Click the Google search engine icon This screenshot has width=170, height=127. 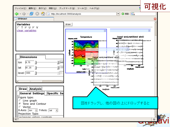133,14
